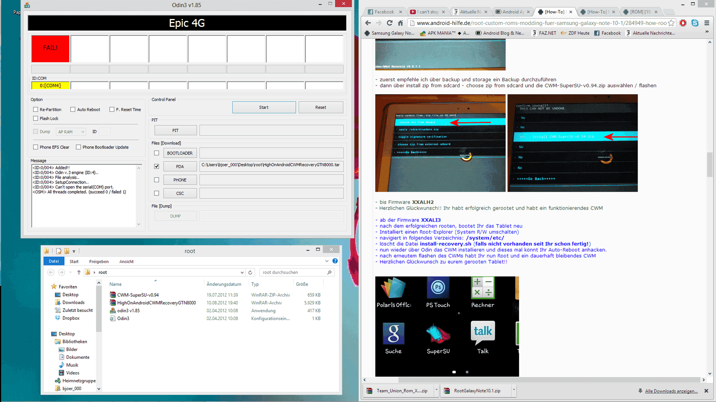This screenshot has height=402, width=716.
Task: Click PIT file button
Action: click(176, 131)
